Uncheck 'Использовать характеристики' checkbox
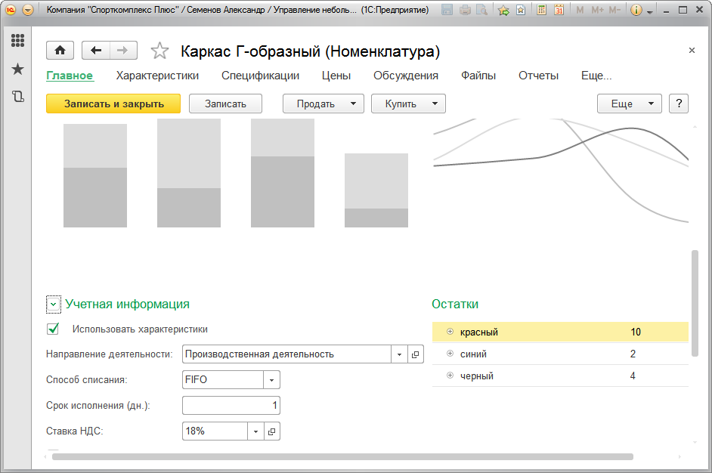Screen dimensions: 712x473 point(53,329)
